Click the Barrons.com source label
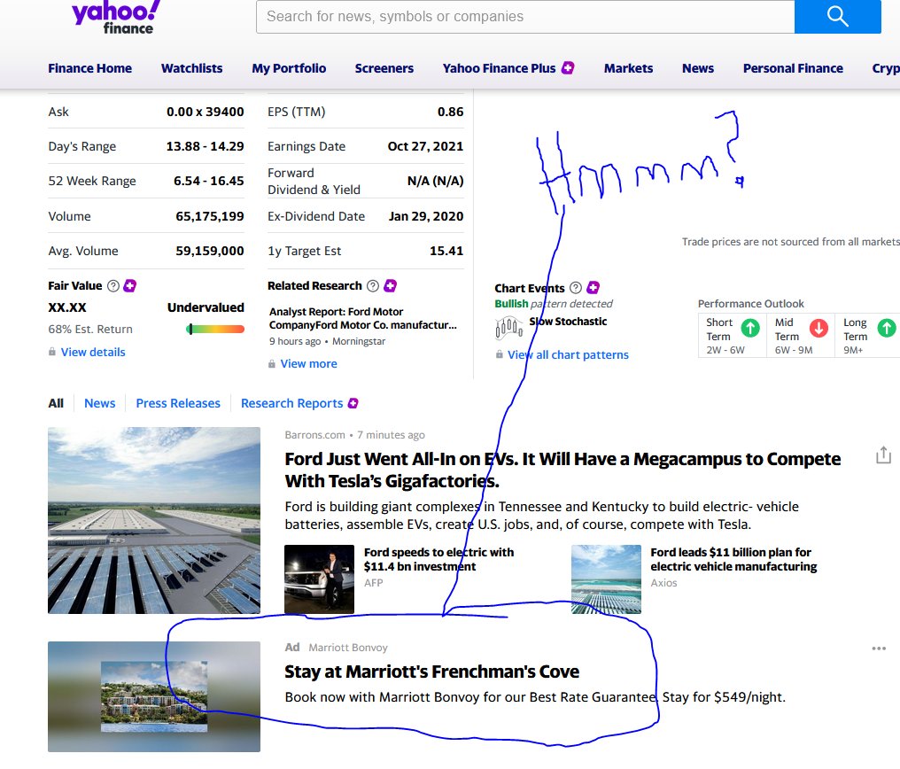The width and height of the screenshot is (900, 769). coord(315,435)
